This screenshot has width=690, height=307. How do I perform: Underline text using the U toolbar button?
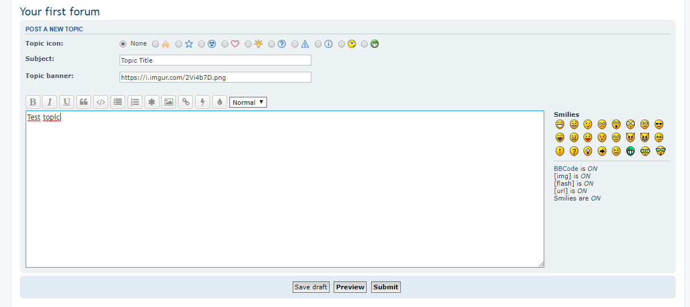point(67,102)
